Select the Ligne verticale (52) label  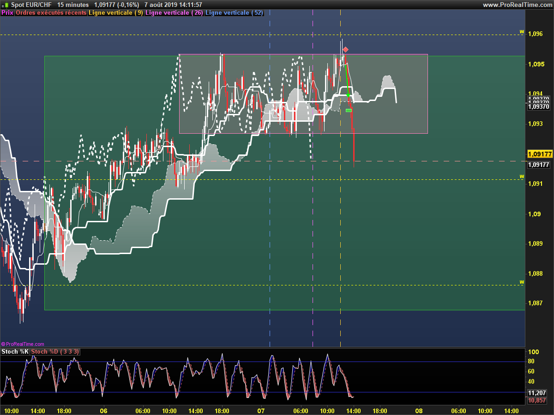[x=234, y=13]
